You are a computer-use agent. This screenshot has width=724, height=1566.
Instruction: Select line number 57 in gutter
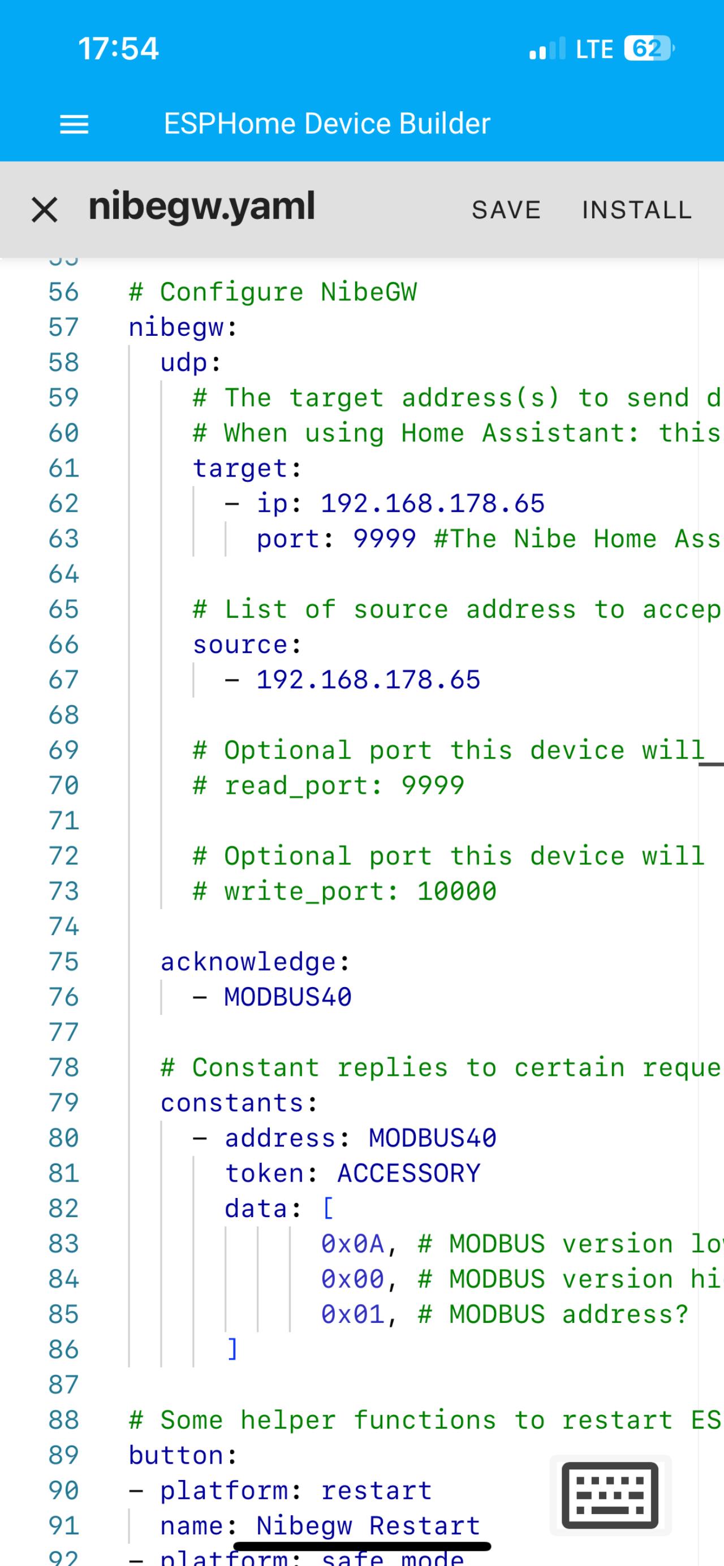point(63,327)
